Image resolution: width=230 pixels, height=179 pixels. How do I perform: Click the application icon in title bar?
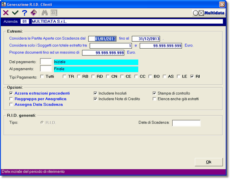(x=3, y=4)
